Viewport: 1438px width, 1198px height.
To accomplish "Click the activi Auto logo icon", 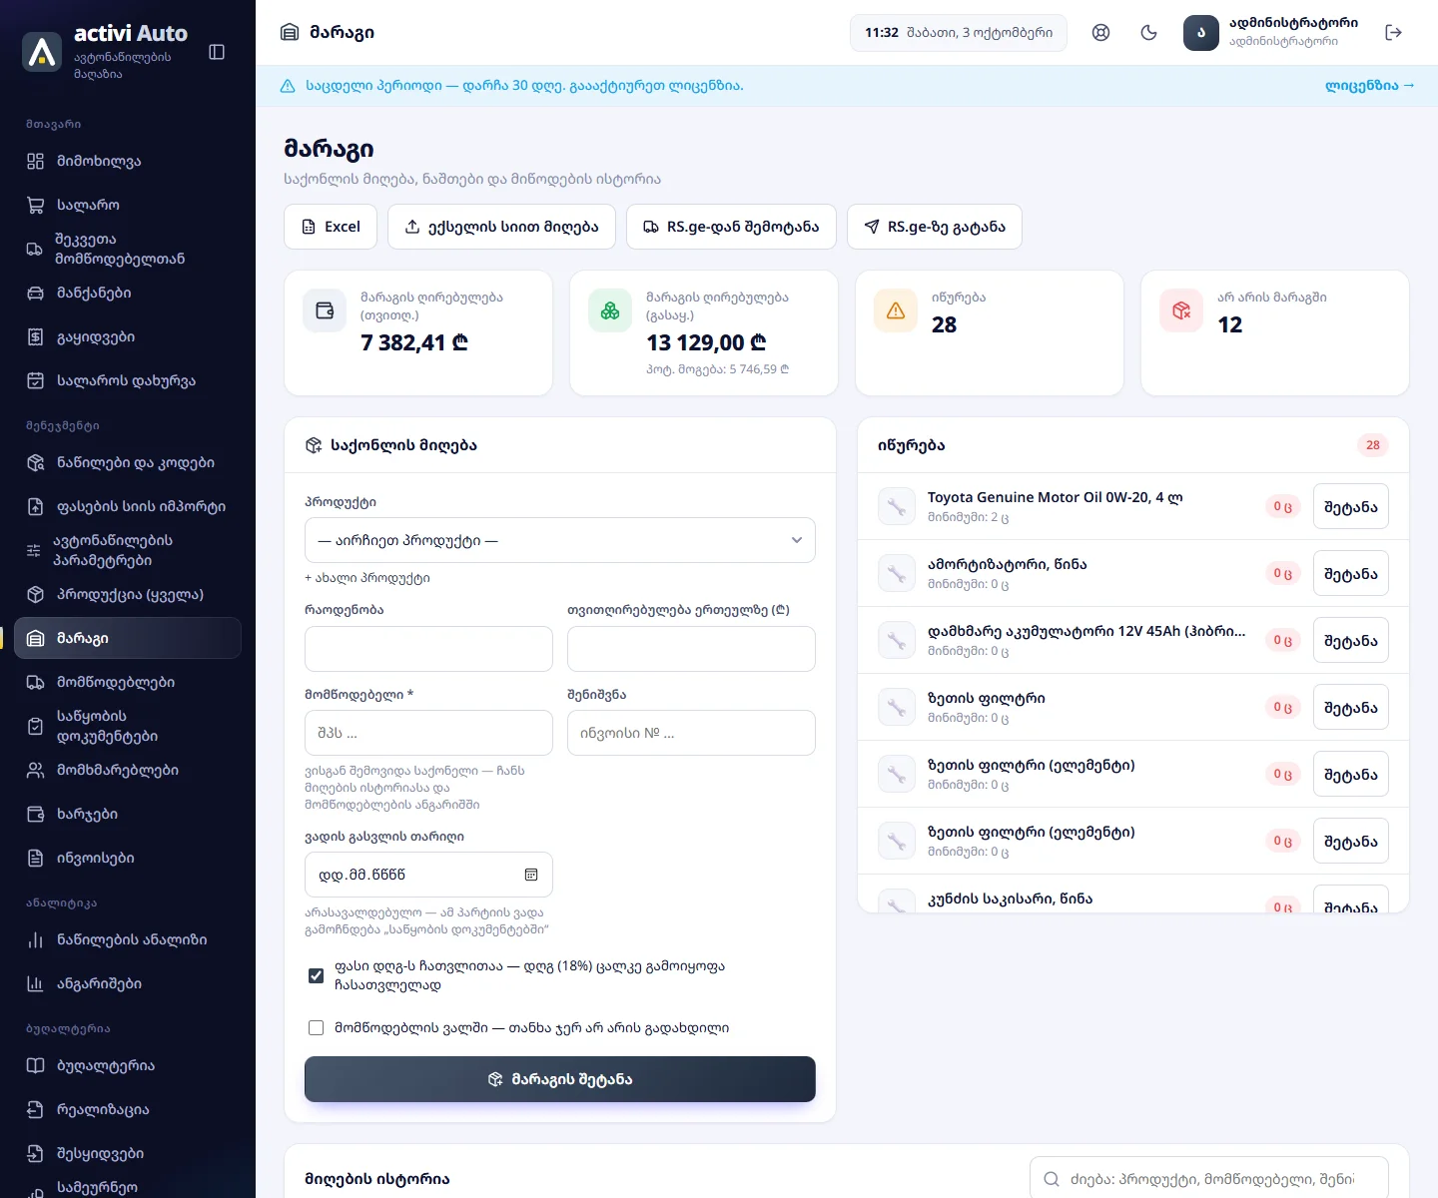I will coord(42,52).
